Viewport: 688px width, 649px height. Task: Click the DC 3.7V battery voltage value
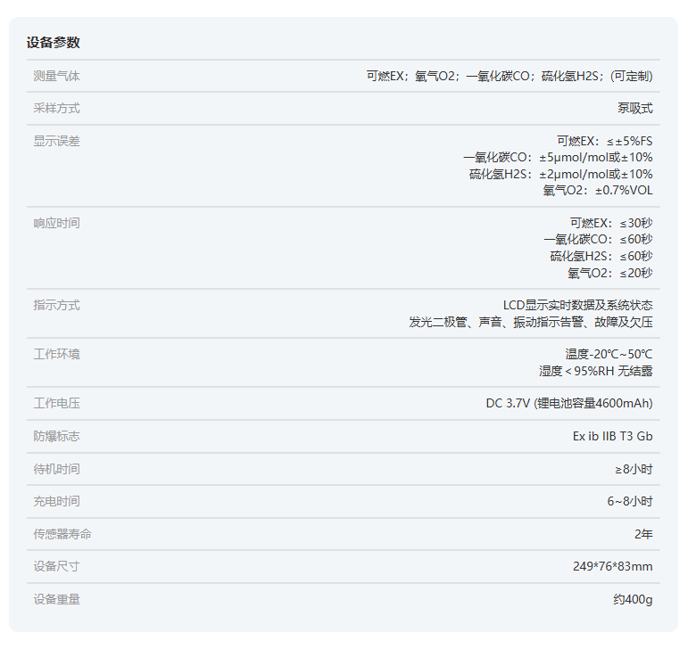568,404
